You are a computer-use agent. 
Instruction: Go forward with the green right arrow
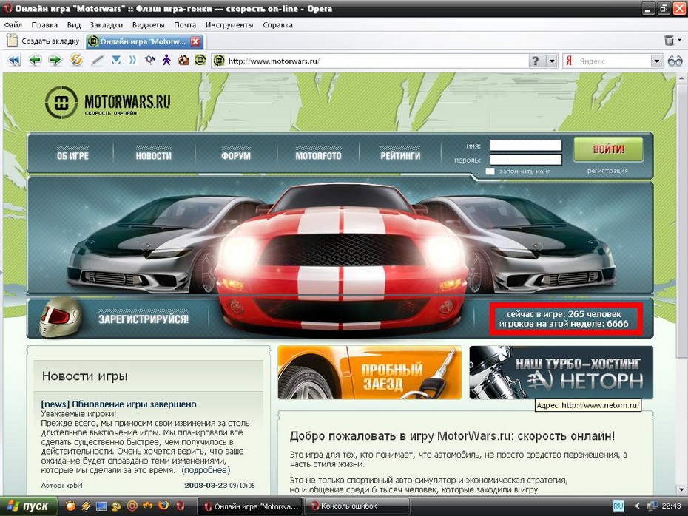pos(55,60)
